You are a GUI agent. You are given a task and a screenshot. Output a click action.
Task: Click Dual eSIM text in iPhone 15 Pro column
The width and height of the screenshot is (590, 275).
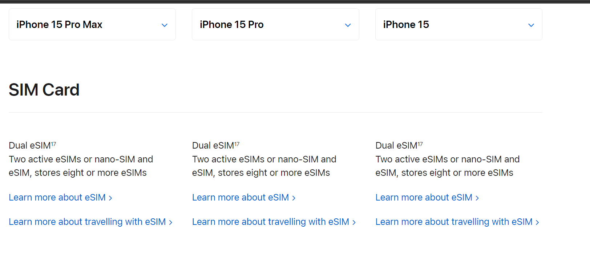pos(213,146)
